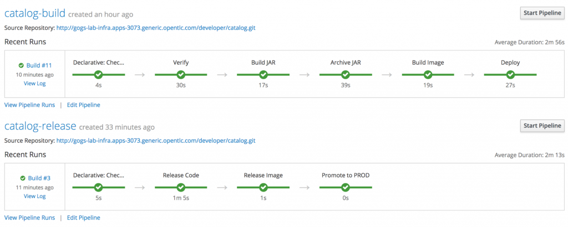The image size is (568, 227).
Task: View Pipeline Runs for catalog-build
Action: point(29,105)
